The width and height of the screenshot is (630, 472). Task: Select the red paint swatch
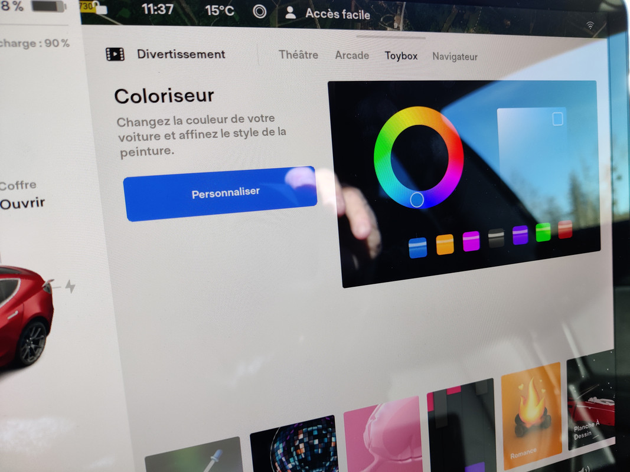click(565, 229)
